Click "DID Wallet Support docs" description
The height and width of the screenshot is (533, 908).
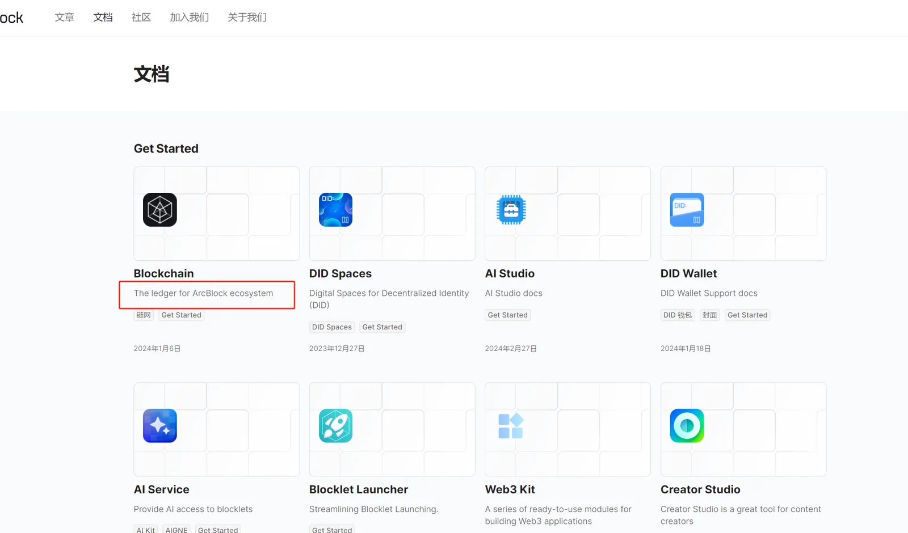pos(709,293)
